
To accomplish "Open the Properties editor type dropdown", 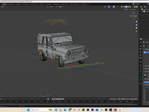I will pos(141,39).
